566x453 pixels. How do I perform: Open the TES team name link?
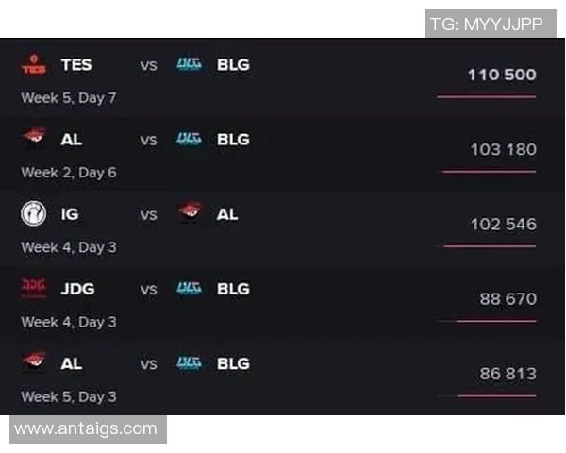(x=76, y=65)
